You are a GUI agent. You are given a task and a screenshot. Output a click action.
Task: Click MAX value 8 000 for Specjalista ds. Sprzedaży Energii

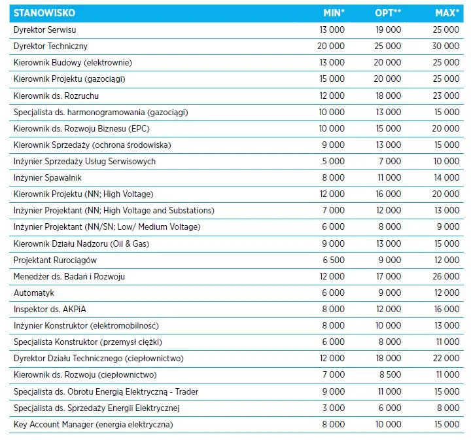click(x=448, y=408)
